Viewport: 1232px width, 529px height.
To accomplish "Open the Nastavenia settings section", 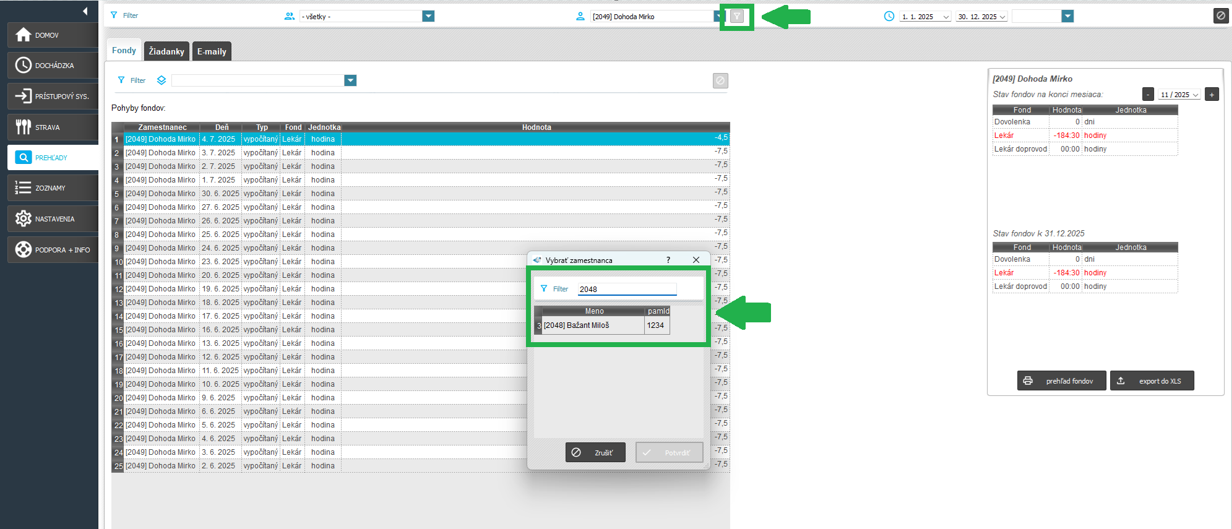I will (x=53, y=219).
